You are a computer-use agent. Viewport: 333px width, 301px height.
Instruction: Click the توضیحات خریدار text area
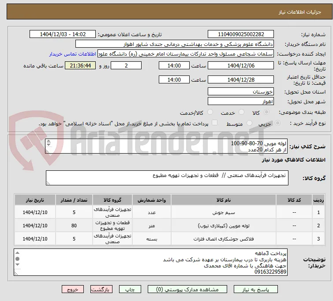point(150,262)
